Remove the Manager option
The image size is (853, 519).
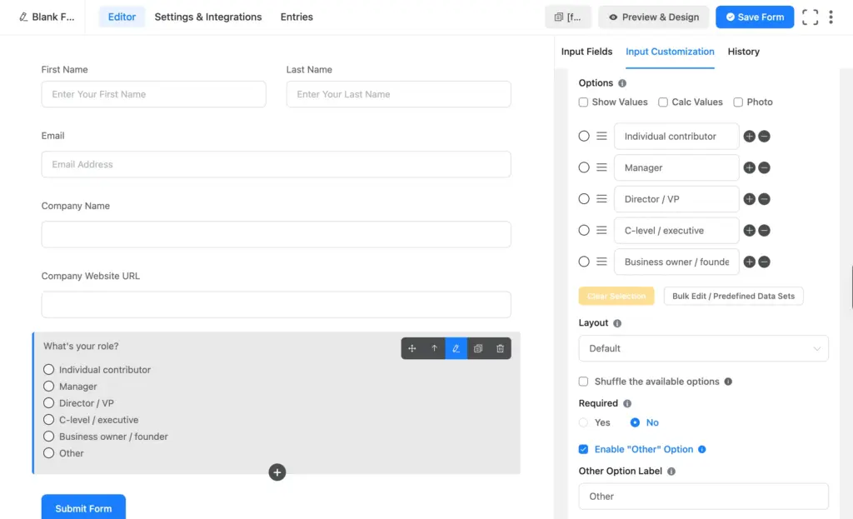coord(765,167)
